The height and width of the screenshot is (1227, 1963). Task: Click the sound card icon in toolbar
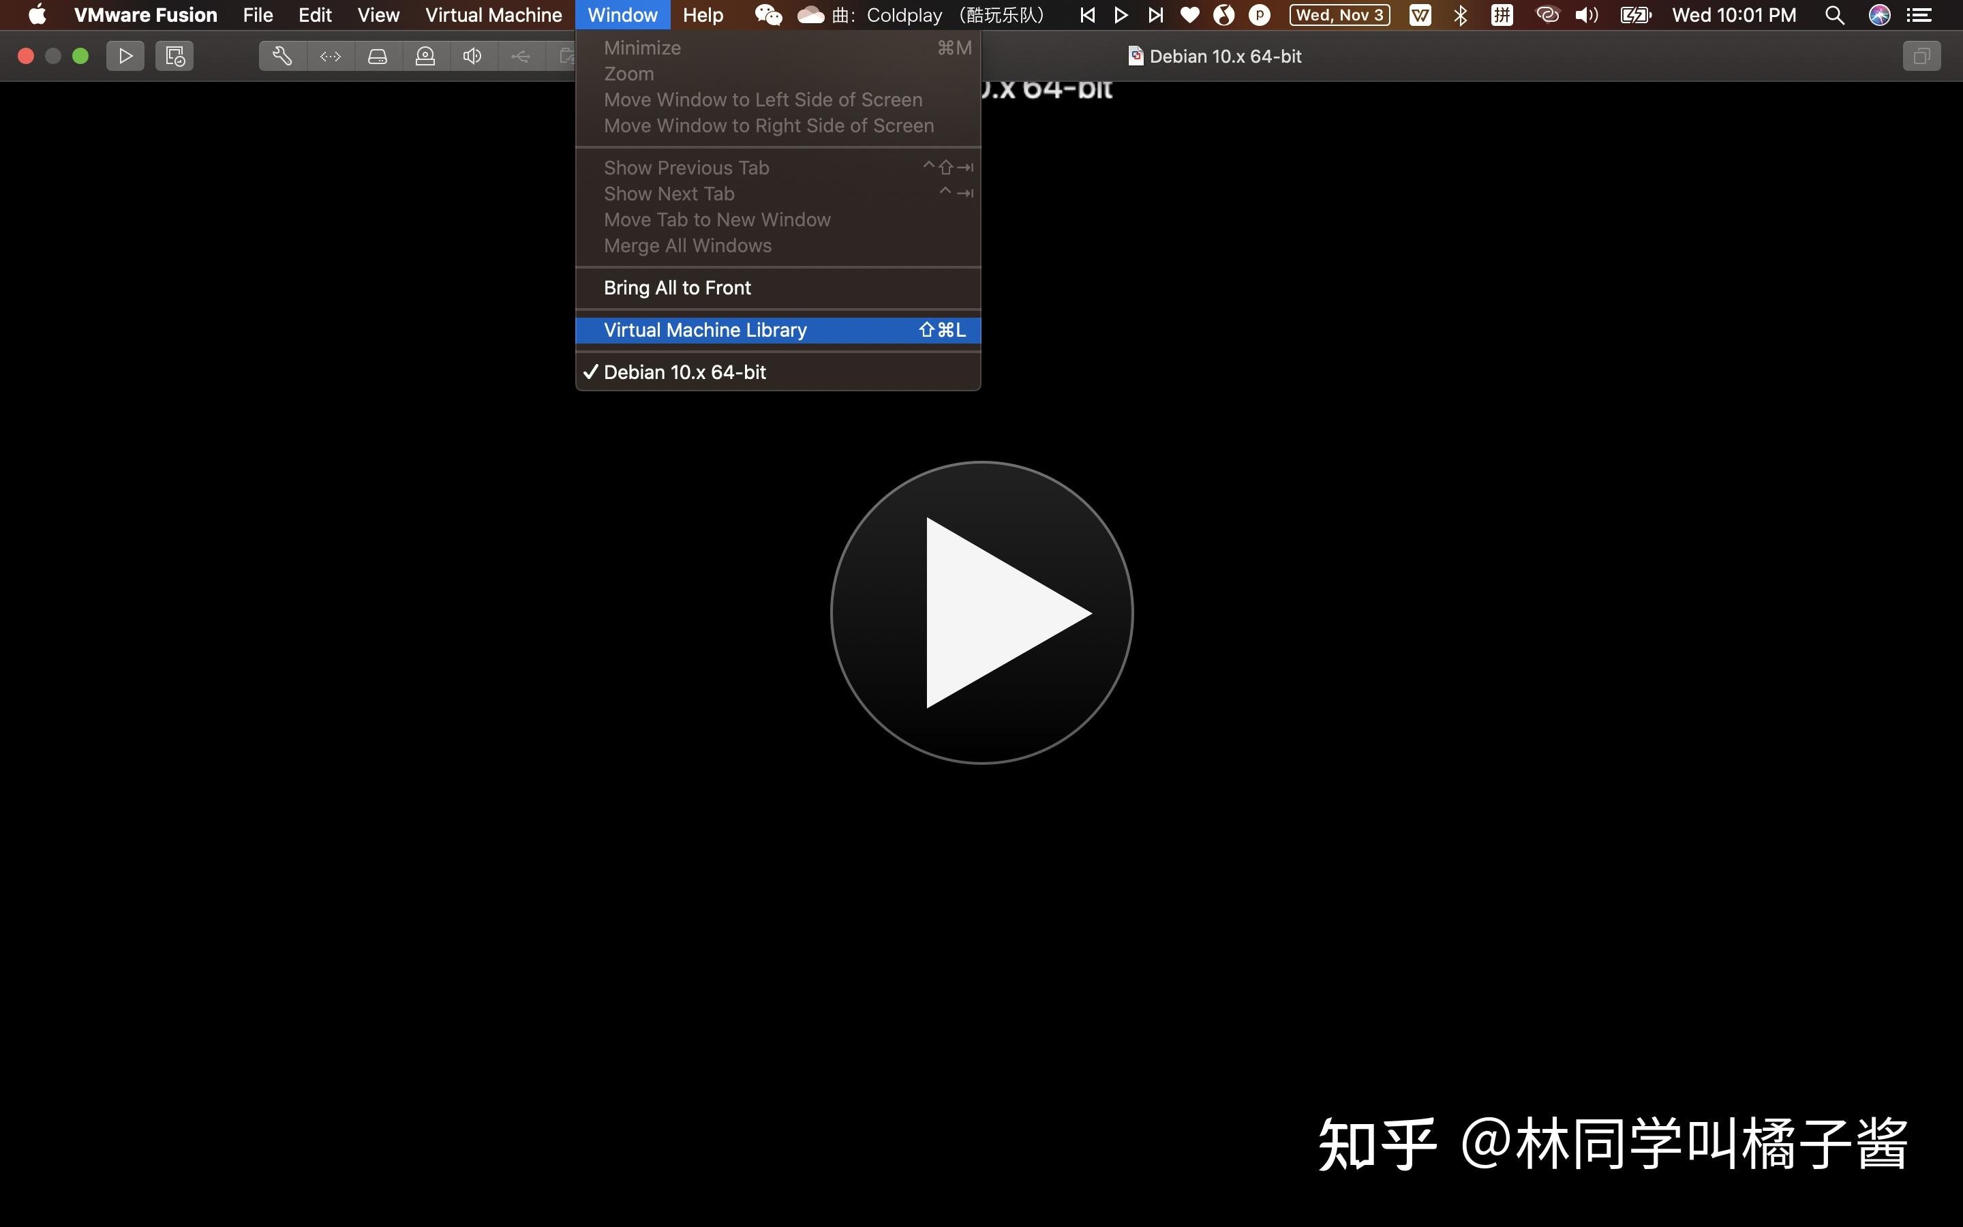(473, 56)
